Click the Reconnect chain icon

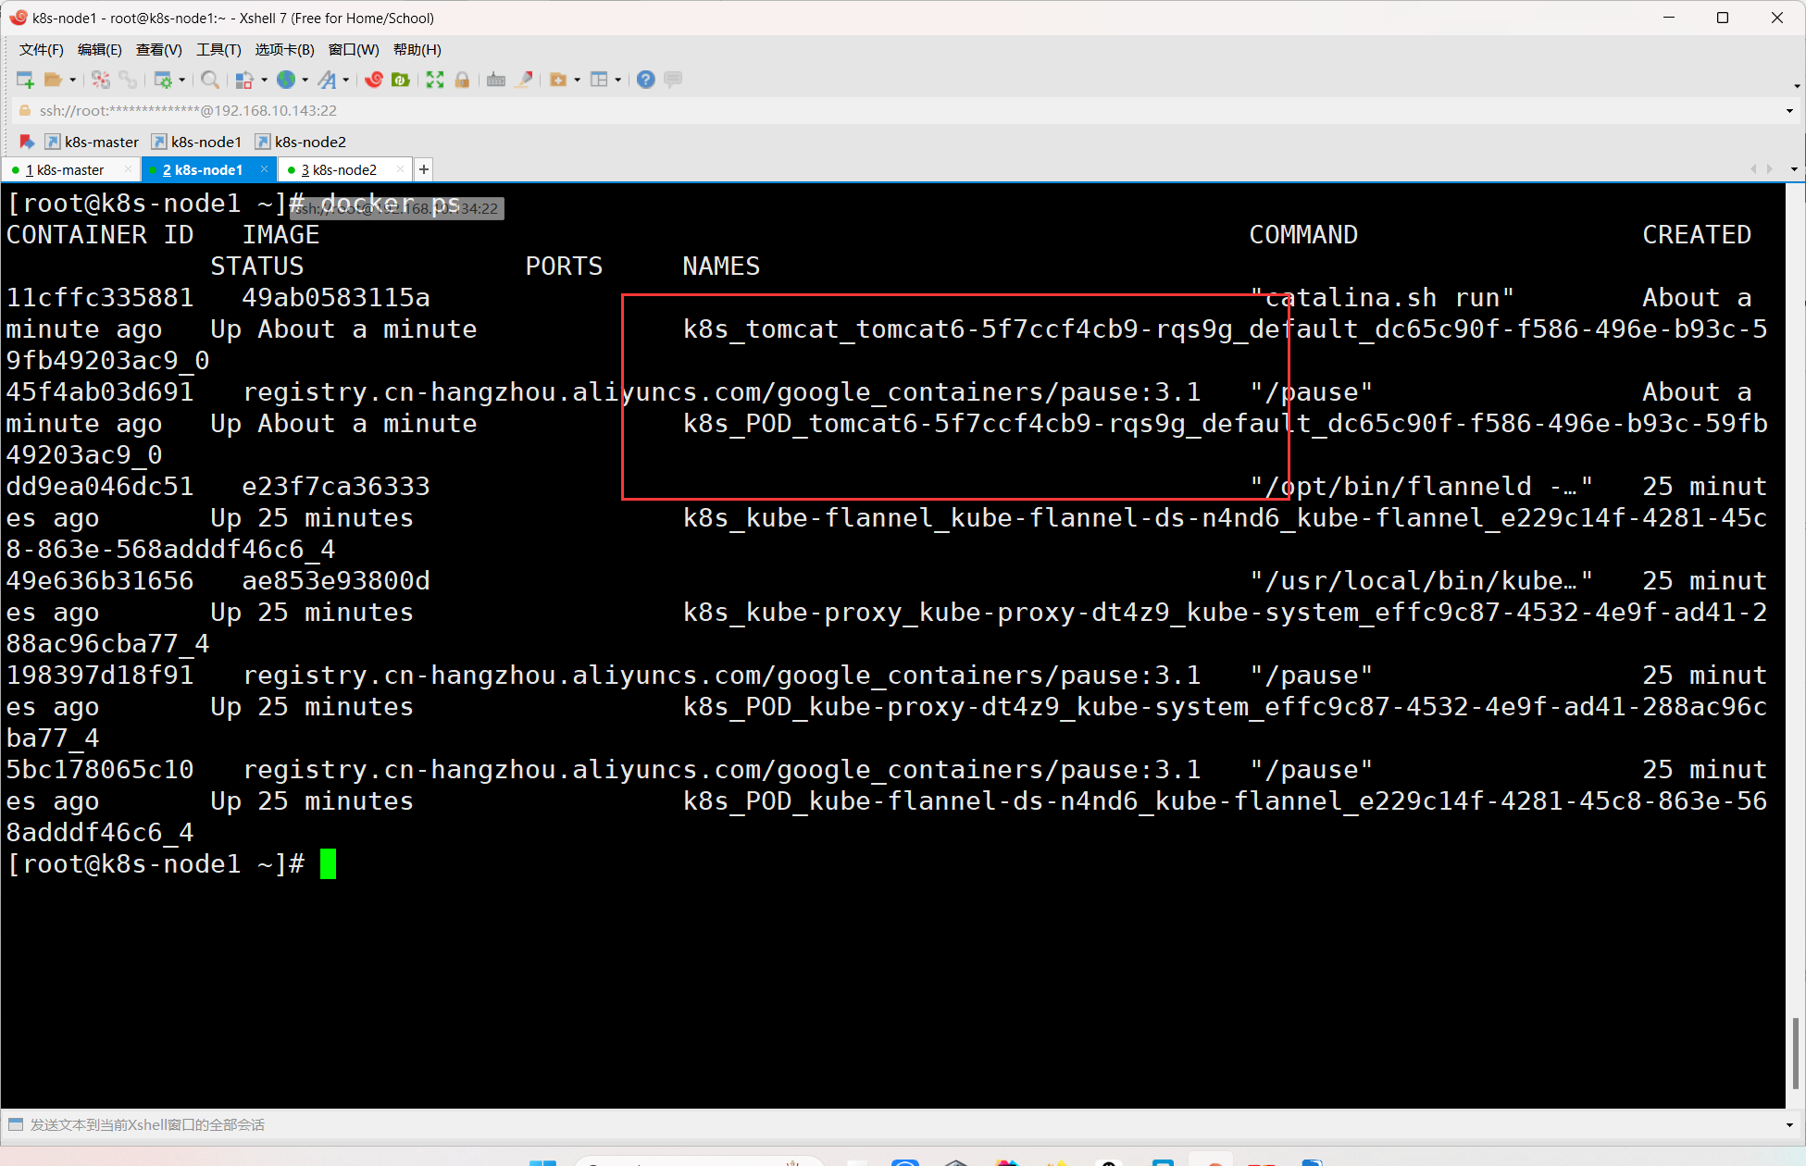(x=128, y=80)
